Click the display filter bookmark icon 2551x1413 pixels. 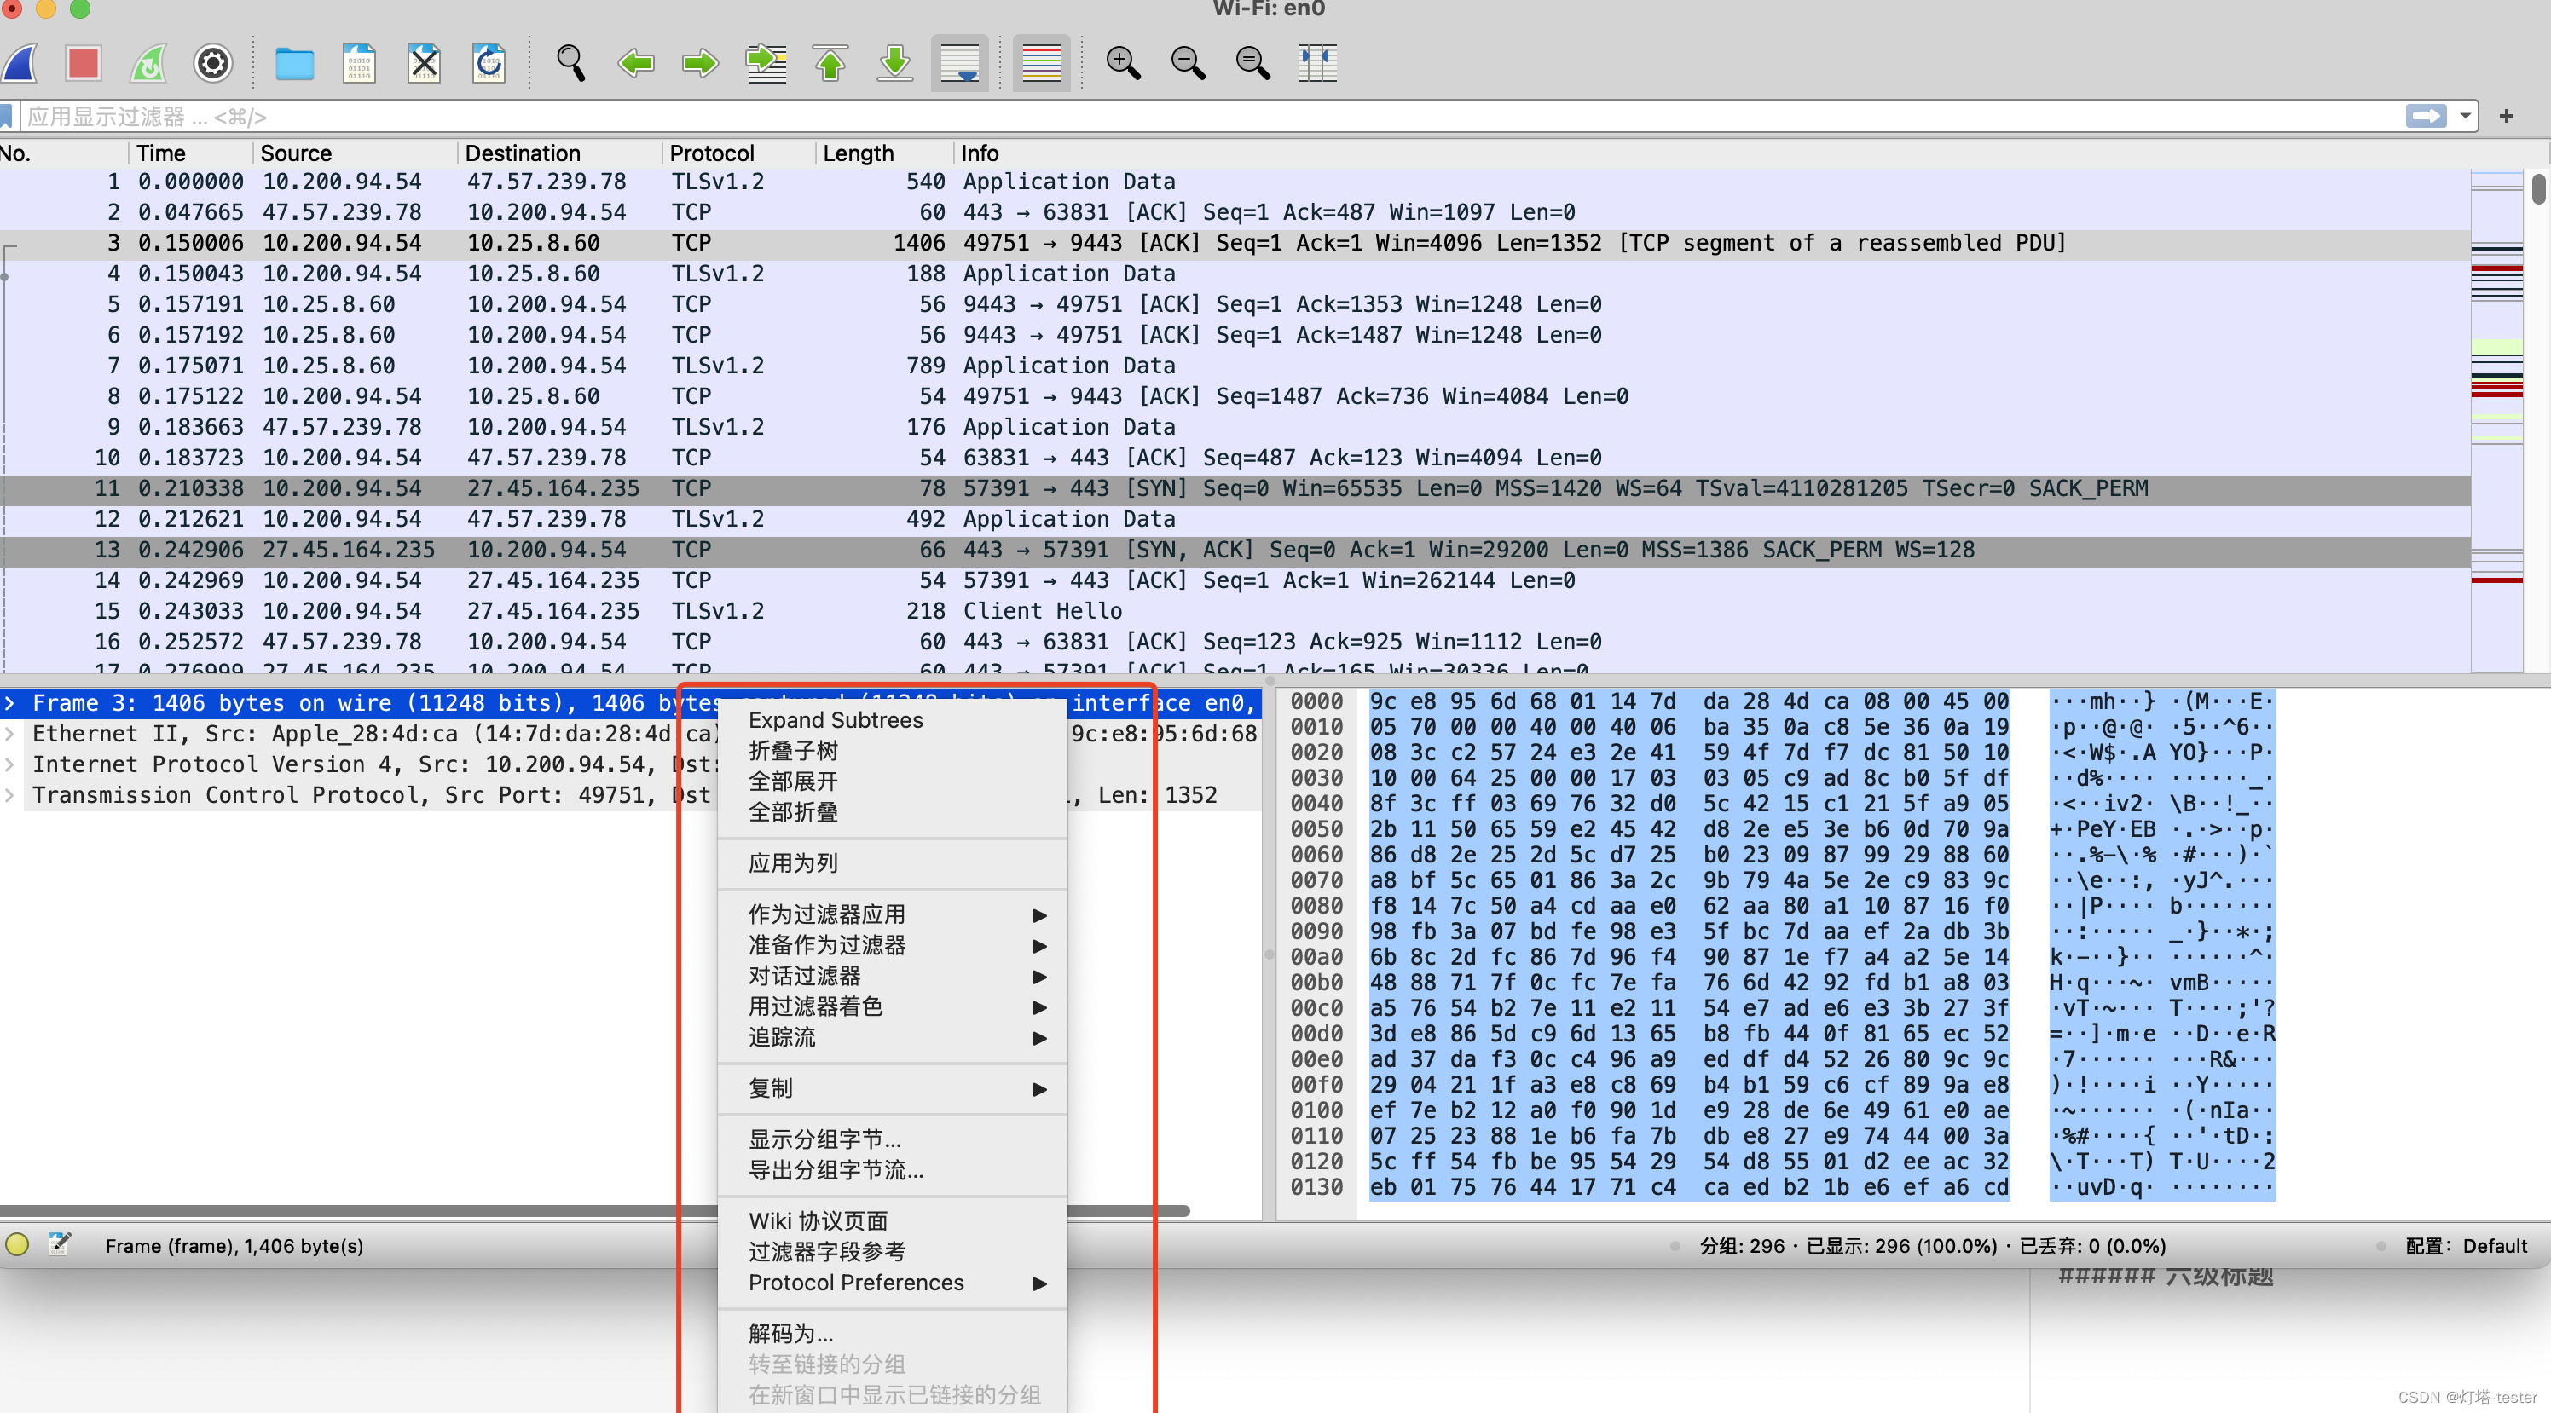click(7, 117)
